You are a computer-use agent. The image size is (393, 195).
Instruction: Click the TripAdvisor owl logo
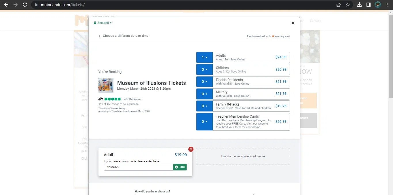[100, 99]
